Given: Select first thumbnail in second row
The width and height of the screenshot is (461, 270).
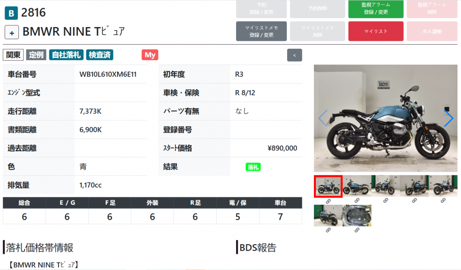Looking at the screenshot, I should coord(328,215).
